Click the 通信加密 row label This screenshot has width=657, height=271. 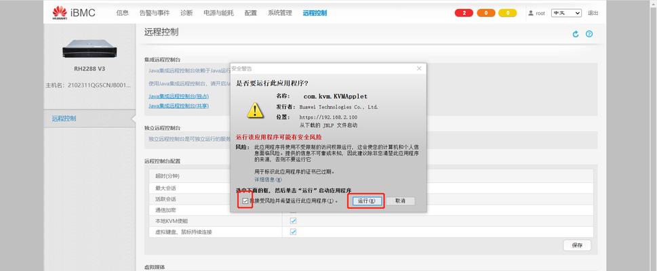[x=165, y=210]
